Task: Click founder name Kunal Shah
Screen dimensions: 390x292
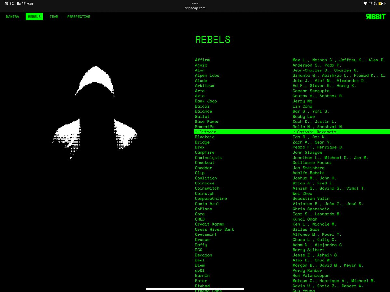Action: [305, 219]
